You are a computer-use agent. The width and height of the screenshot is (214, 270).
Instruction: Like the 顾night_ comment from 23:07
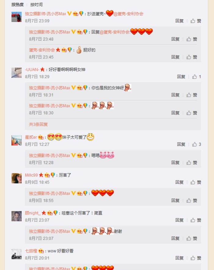(x=196, y=220)
